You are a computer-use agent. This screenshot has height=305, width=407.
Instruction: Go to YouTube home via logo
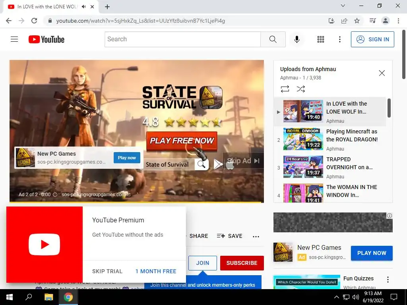pos(47,39)
